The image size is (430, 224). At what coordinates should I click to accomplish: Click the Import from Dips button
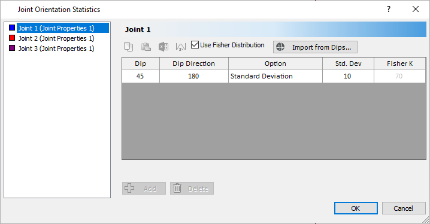pos(315,47)
